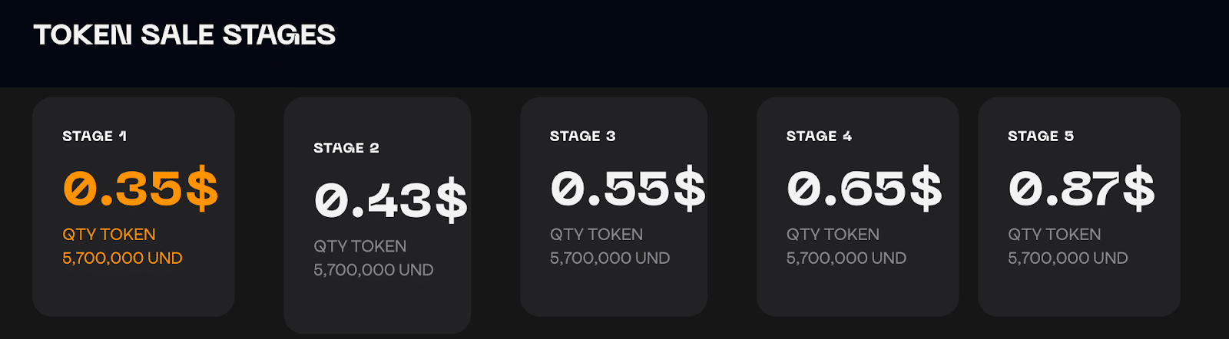The height and width of the screenshot is (339, 1229).
Task: Select the Stage 1 card
Action: [134, 206]
